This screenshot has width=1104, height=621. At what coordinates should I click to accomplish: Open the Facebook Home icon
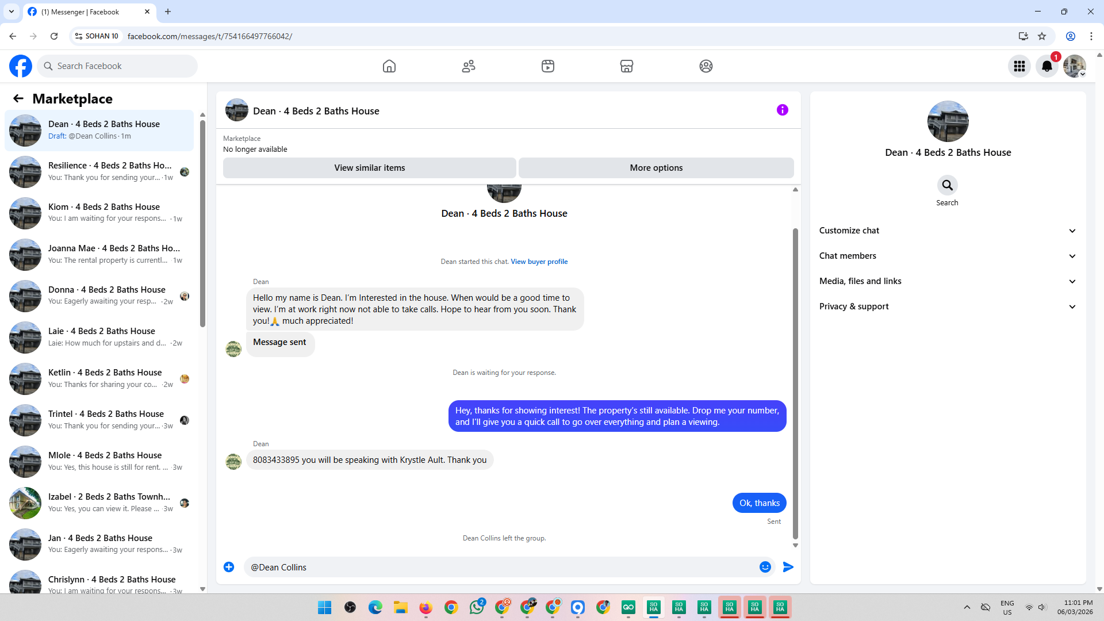click(x=389, y=66)
